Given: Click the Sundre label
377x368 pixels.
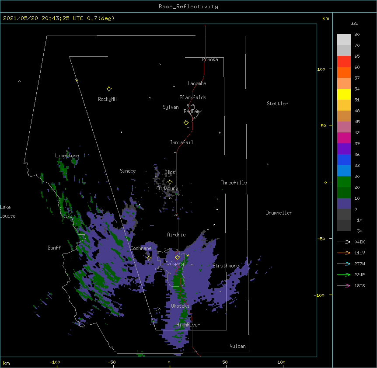Looking at the screenshot, I should (128, 171).
